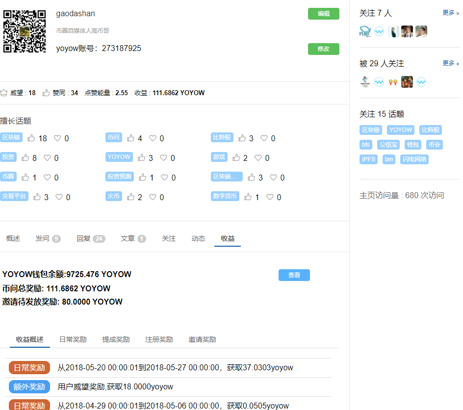This screenshot has height=410, width=463.
Task: Click the 赞同 thumbs-up icon in stats row
Action: [x=46, y=93]
